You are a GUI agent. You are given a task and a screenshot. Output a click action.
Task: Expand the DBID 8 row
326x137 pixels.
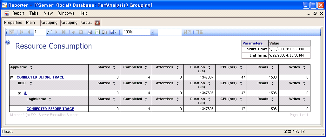pyautogui.click(x=20, y=93)
